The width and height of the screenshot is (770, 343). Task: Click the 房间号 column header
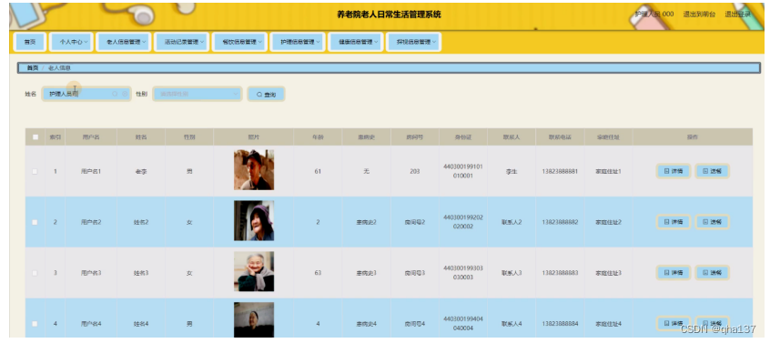[x=414, y=137]
